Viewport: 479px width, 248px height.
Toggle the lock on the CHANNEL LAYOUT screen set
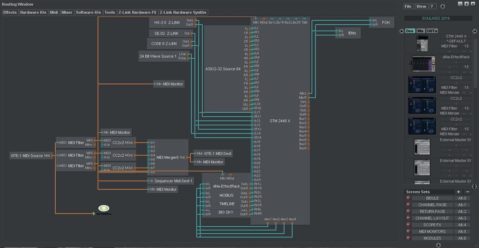click(x=409, y=218)
